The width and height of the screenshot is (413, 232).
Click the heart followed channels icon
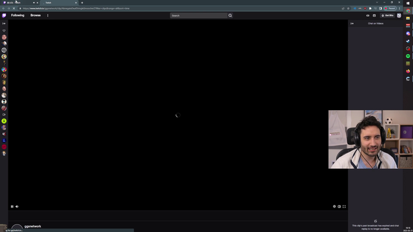click(x=4, y=31)
